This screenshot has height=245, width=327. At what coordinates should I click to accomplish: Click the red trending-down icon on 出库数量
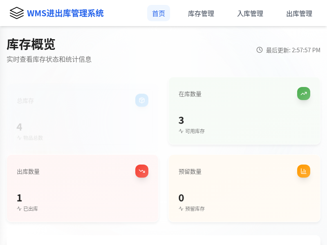tap(142, 171)
